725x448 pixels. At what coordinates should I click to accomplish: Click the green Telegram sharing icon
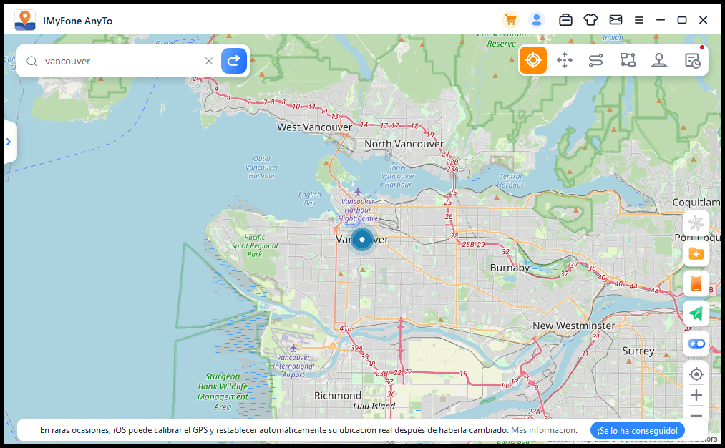(x=695, y=313)
